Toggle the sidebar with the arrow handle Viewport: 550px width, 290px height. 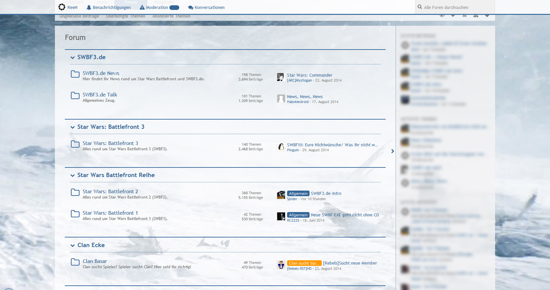coord(393,151)
